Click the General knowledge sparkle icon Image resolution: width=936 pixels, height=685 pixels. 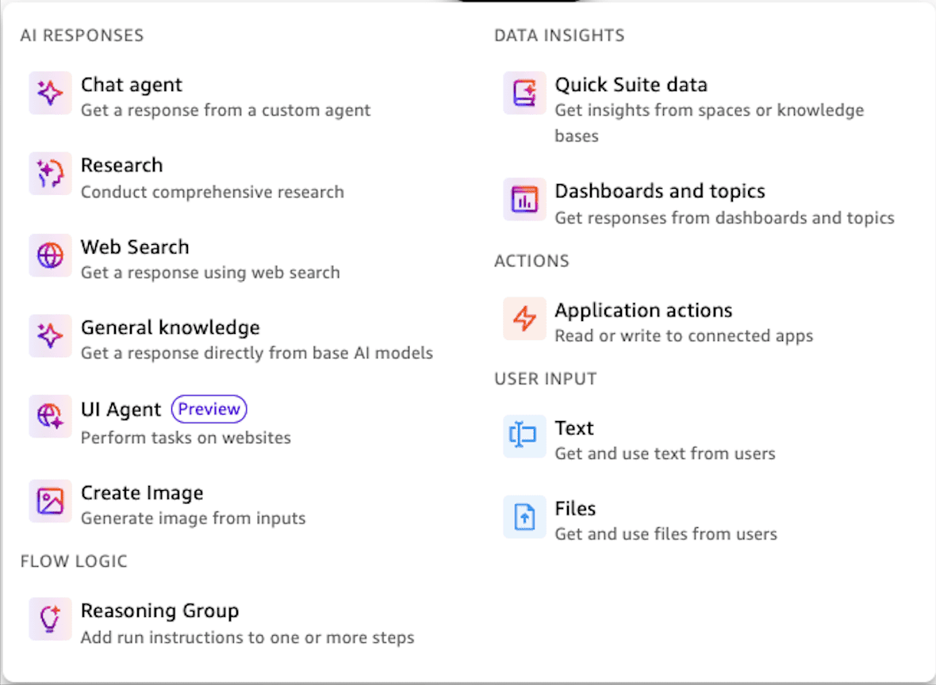tap(50, 336)
